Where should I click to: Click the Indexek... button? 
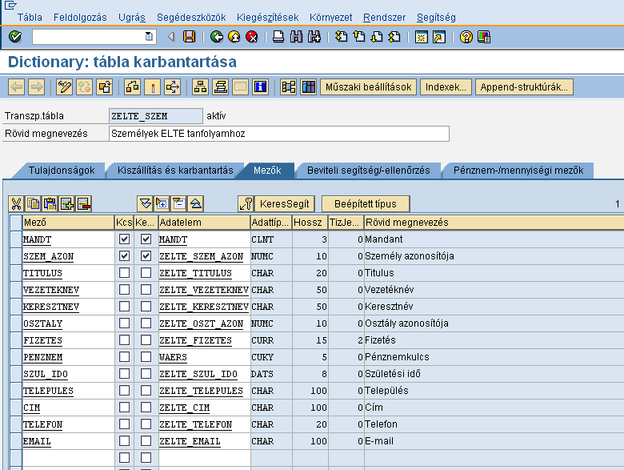tap(446, 86)
